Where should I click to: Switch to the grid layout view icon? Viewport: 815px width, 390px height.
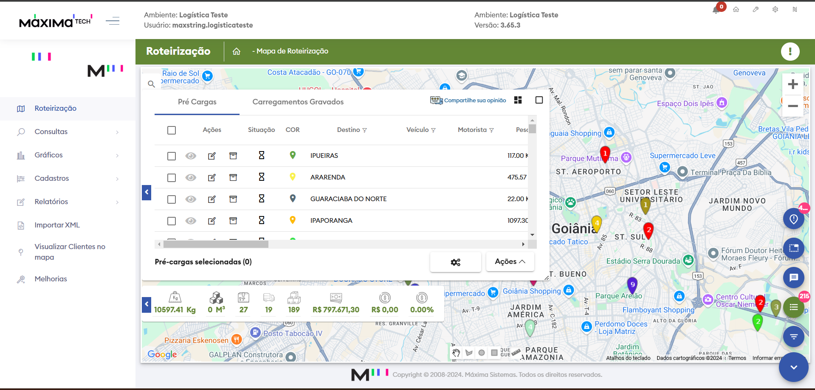pos(518,100)
